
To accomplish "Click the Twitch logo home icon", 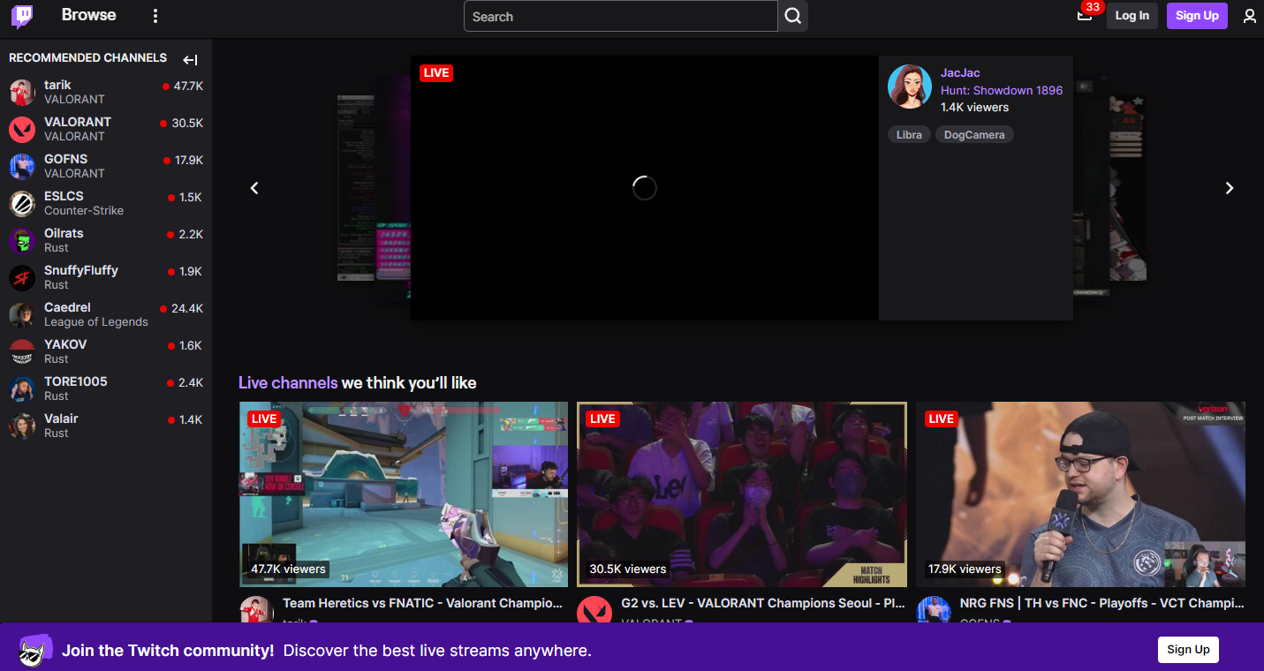I will (x=22, y=16).
